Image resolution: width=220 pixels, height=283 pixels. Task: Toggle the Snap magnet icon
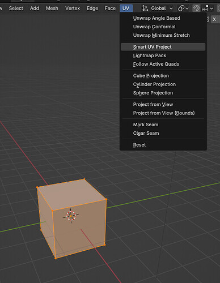click(196, 8)
